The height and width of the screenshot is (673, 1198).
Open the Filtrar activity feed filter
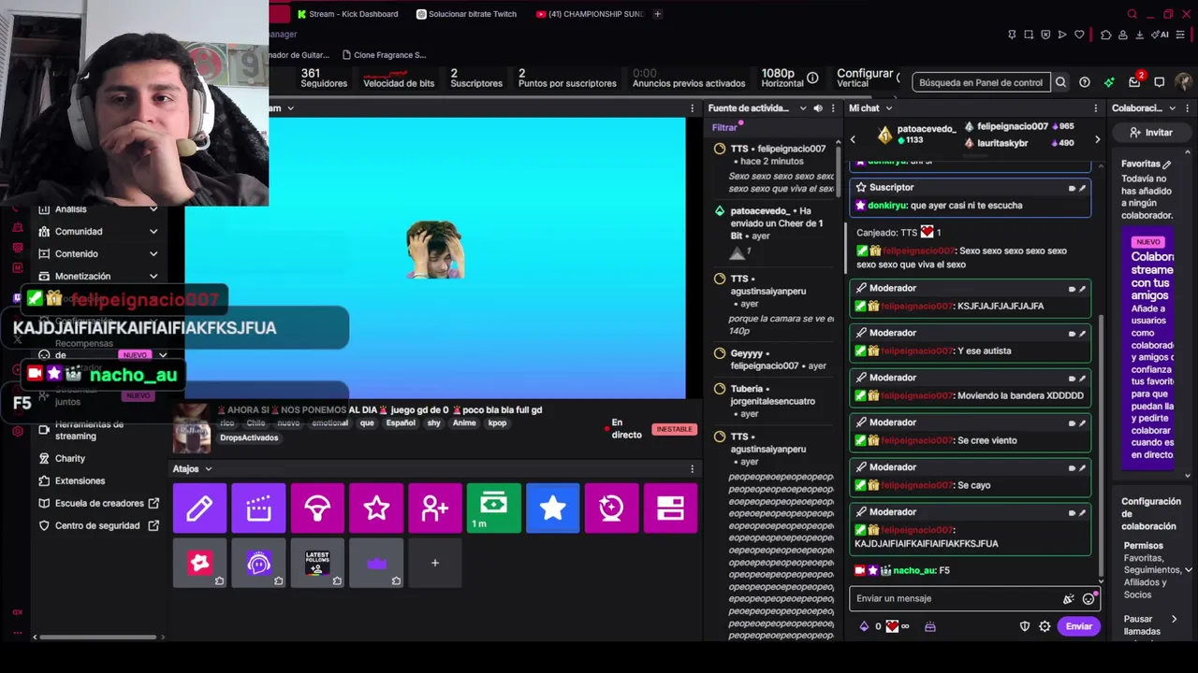[724, 127]
